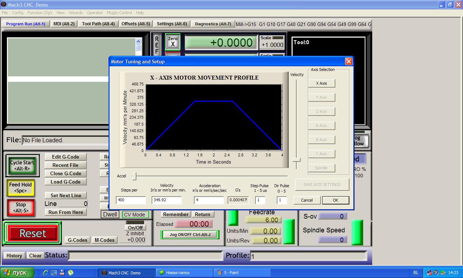
Task: Click the red Reset button
Action: coord(33,233)
